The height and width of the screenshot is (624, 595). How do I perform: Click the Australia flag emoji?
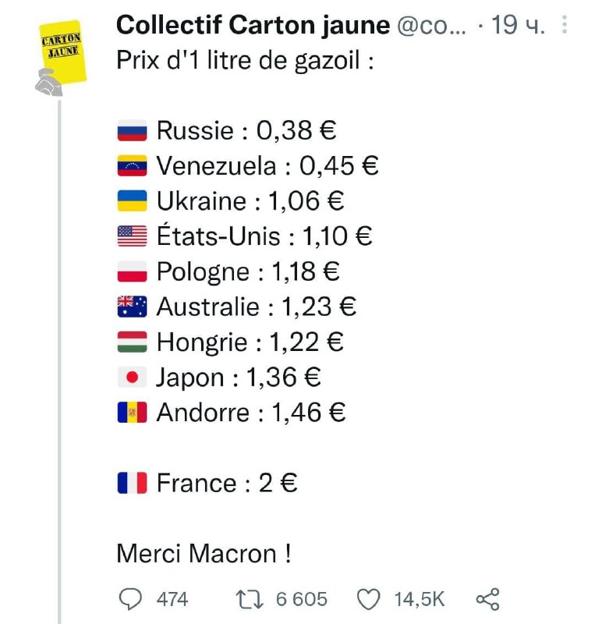(132, 307)
